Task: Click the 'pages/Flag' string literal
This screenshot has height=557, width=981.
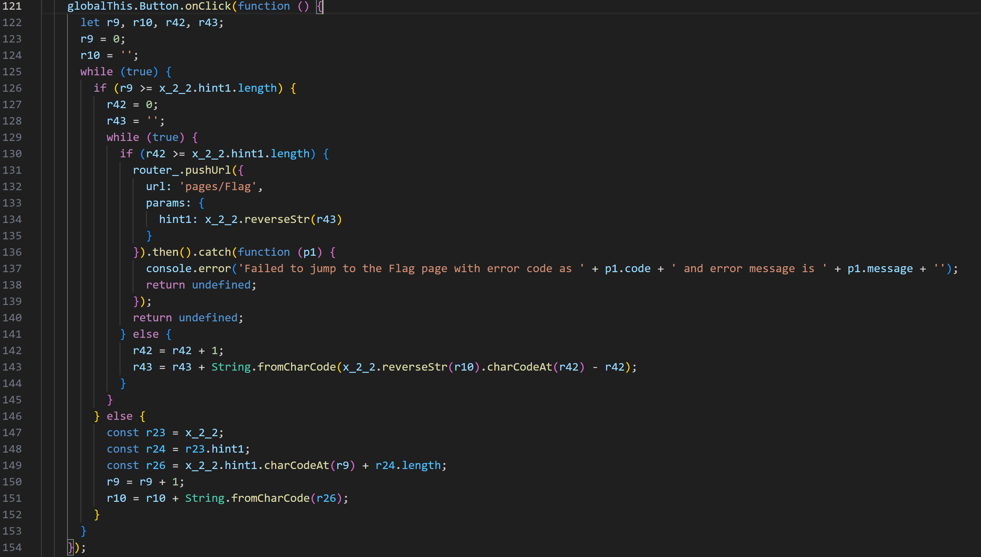Action: [218, 187]
